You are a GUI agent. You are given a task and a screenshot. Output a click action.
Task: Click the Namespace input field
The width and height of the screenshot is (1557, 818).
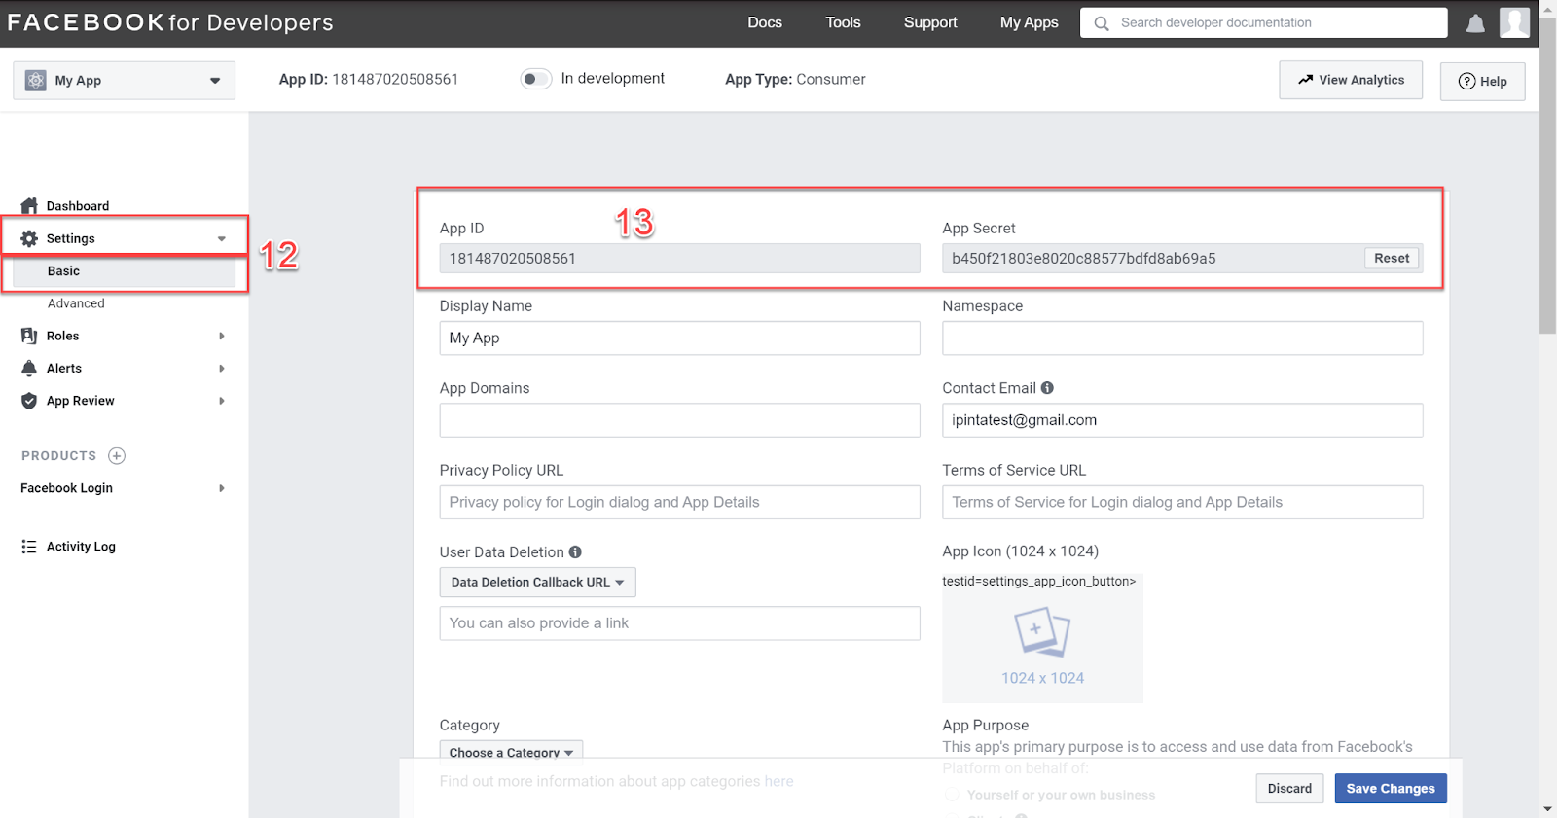coord(1182,338)
